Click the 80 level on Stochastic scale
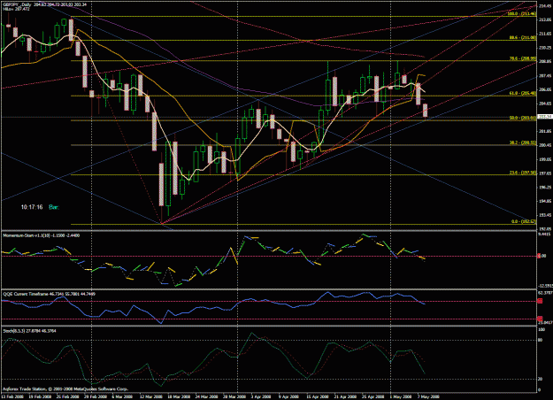The width and height of the screenshot is (553, 400). [x=541, y=341]
